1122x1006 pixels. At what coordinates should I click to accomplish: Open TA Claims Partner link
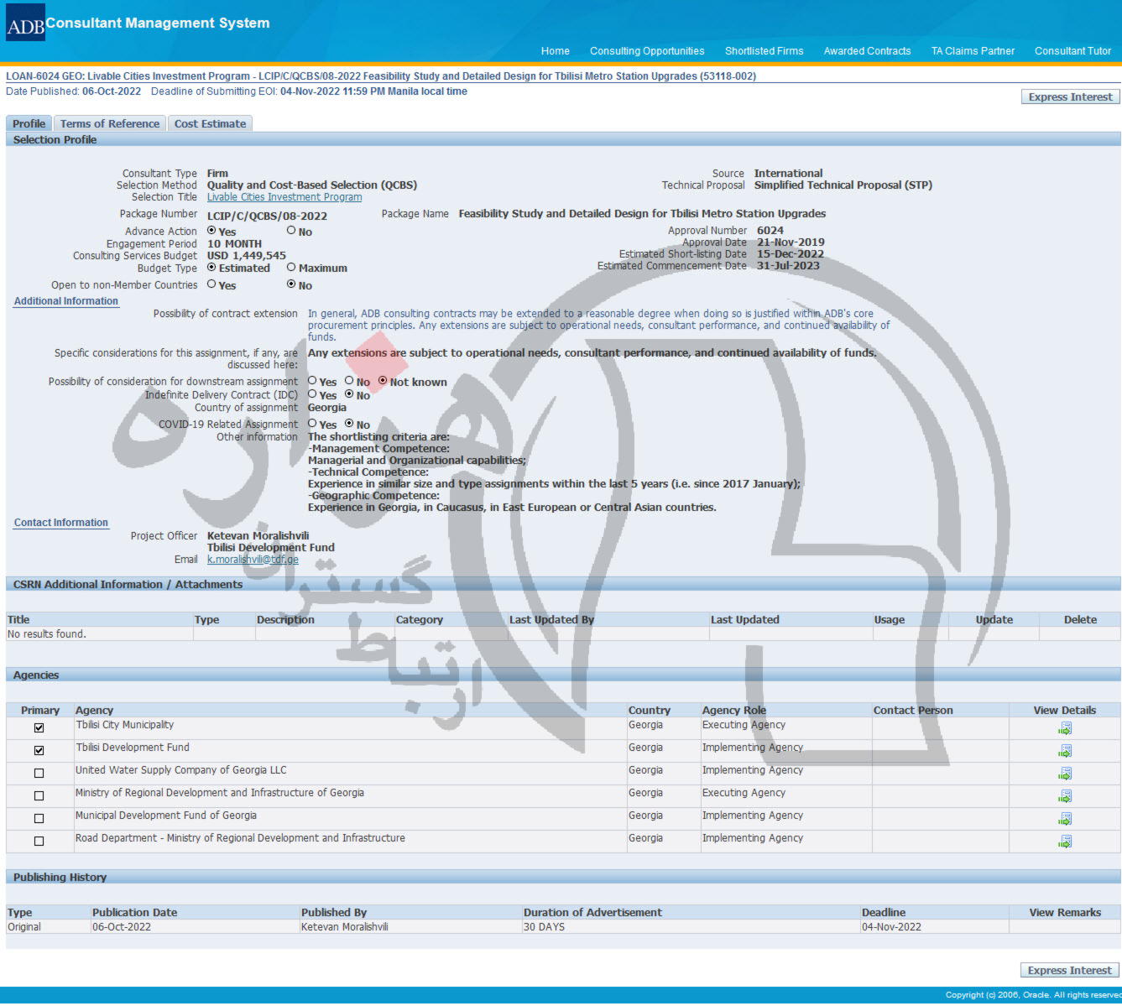pyautogui.click(x=973, y=51)
